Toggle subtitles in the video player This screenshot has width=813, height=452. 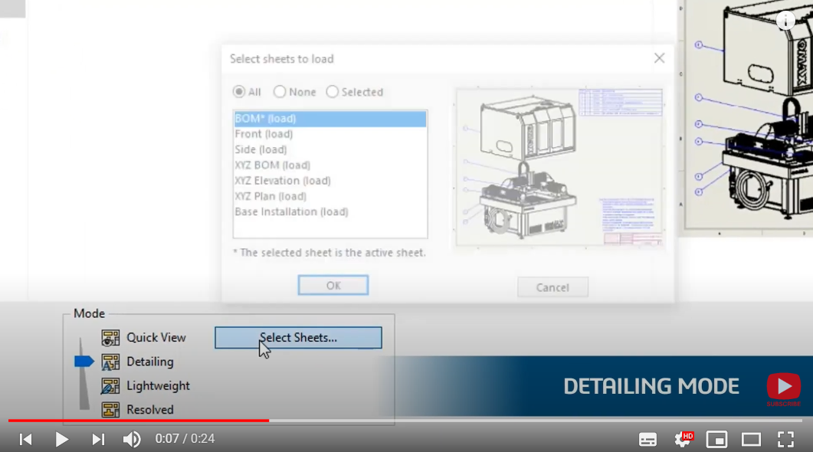tap(647, 439)
